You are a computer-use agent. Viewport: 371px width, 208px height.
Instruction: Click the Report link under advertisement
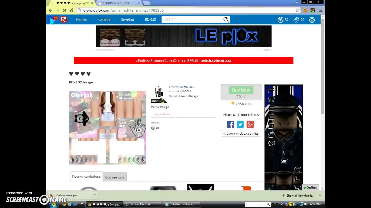pos(267,50)
